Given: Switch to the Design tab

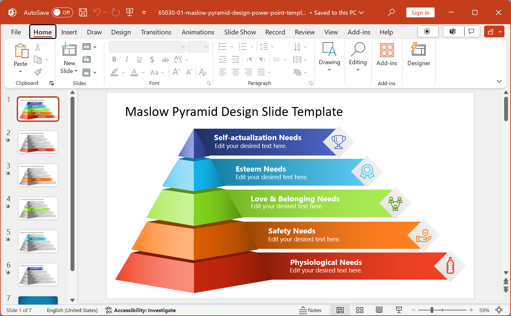Looking at the screenshot, I should 121,32.
